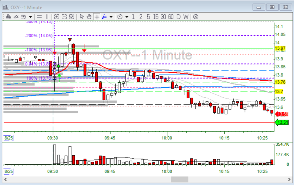Click the shrink-to-fit chart icon
The height and width of the screenshot is (185, 294).
pos(71,17)
